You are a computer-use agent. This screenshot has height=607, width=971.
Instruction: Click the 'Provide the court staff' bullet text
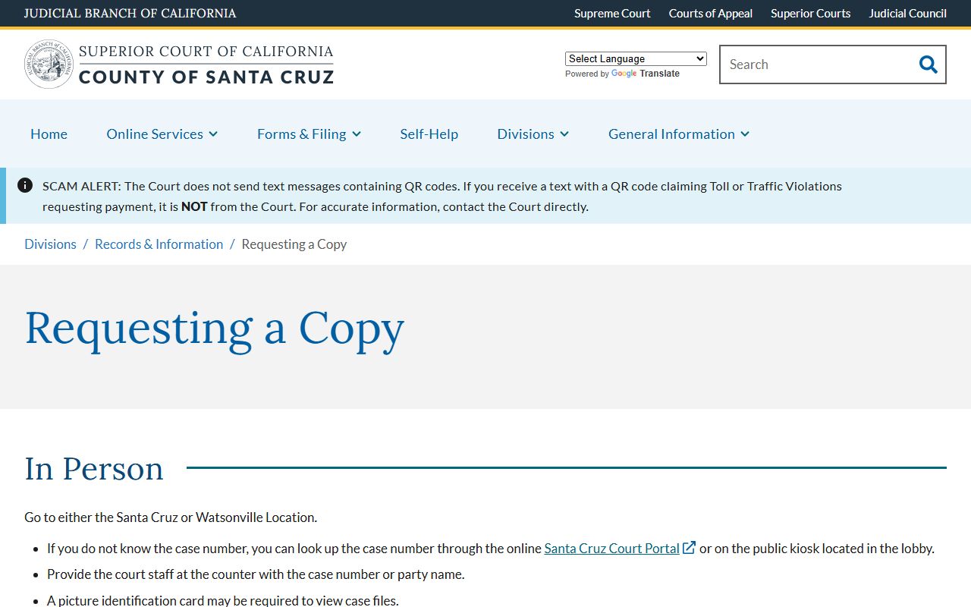pos(256,574)
